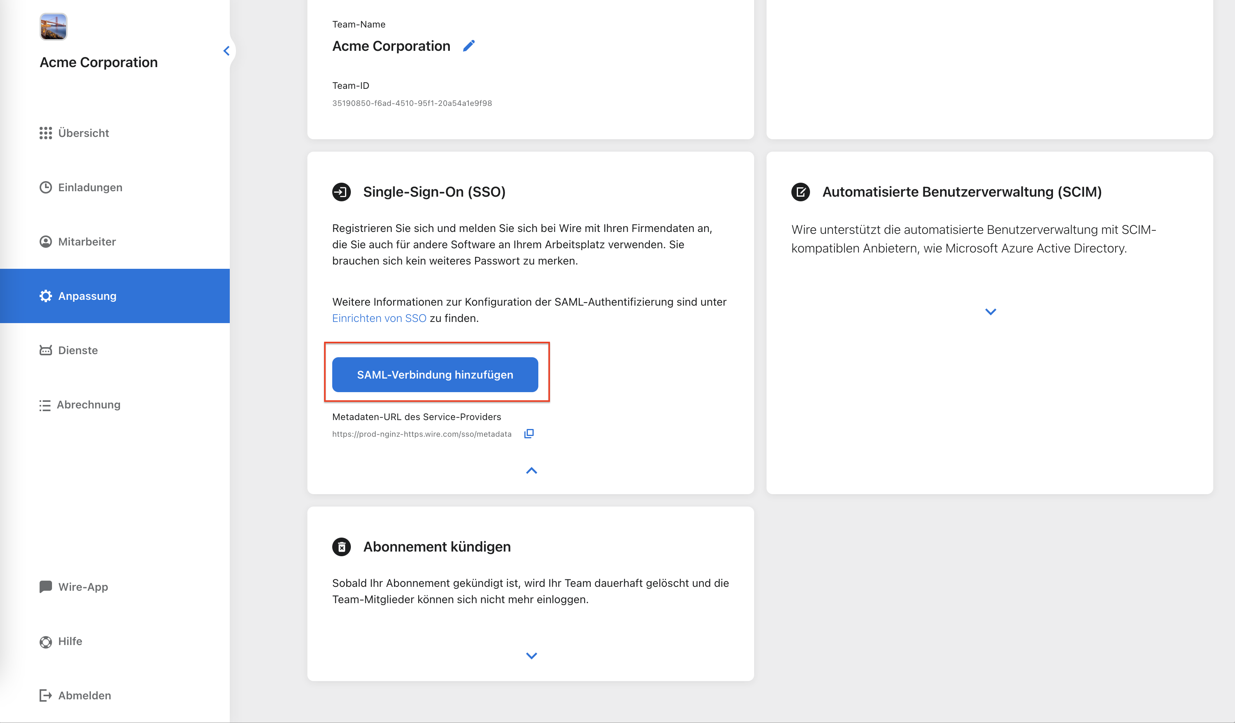Click the Hilfe lifebuoy icon
This screenshot has width=1235, height=723.
[x=45, y=642]
